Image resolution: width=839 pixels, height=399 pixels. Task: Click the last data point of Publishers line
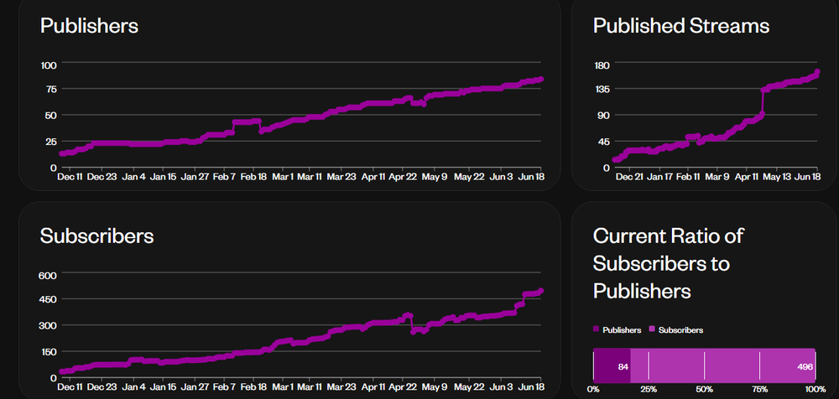(541, 79)
